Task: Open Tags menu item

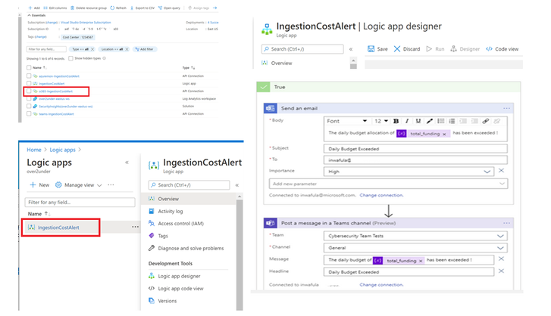Action: point(163,236)
